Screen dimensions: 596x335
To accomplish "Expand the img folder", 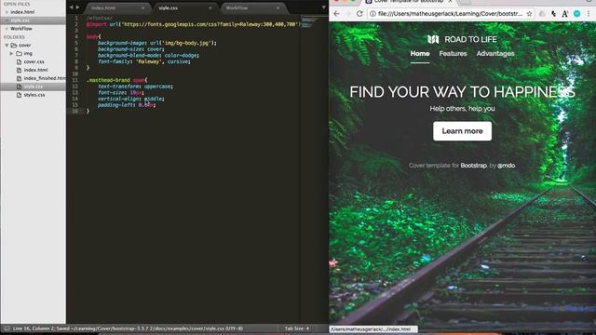I will point(11,53).
